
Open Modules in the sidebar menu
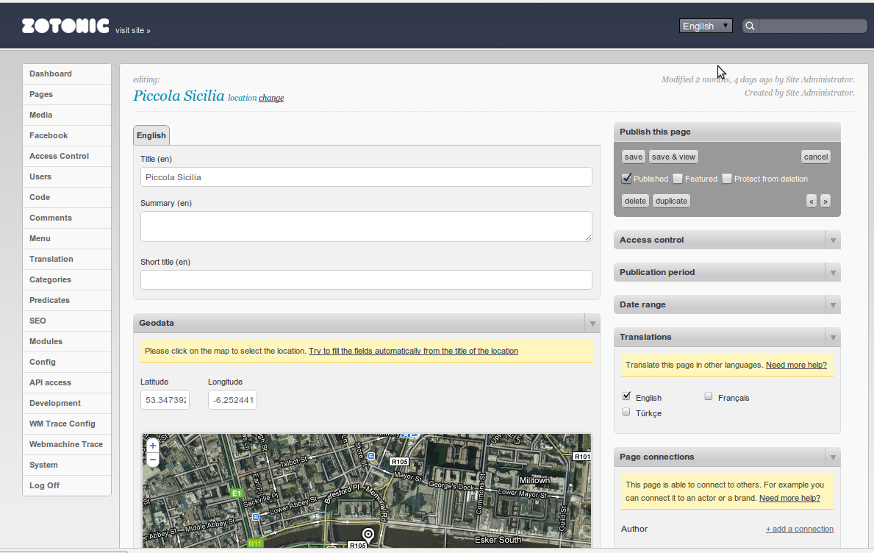46,341
